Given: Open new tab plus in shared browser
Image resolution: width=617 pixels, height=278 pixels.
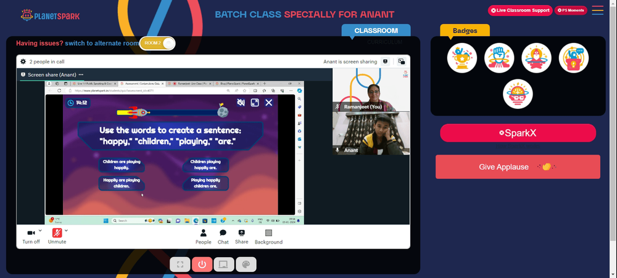Looking at the screenshot, I should pos(264,84).
